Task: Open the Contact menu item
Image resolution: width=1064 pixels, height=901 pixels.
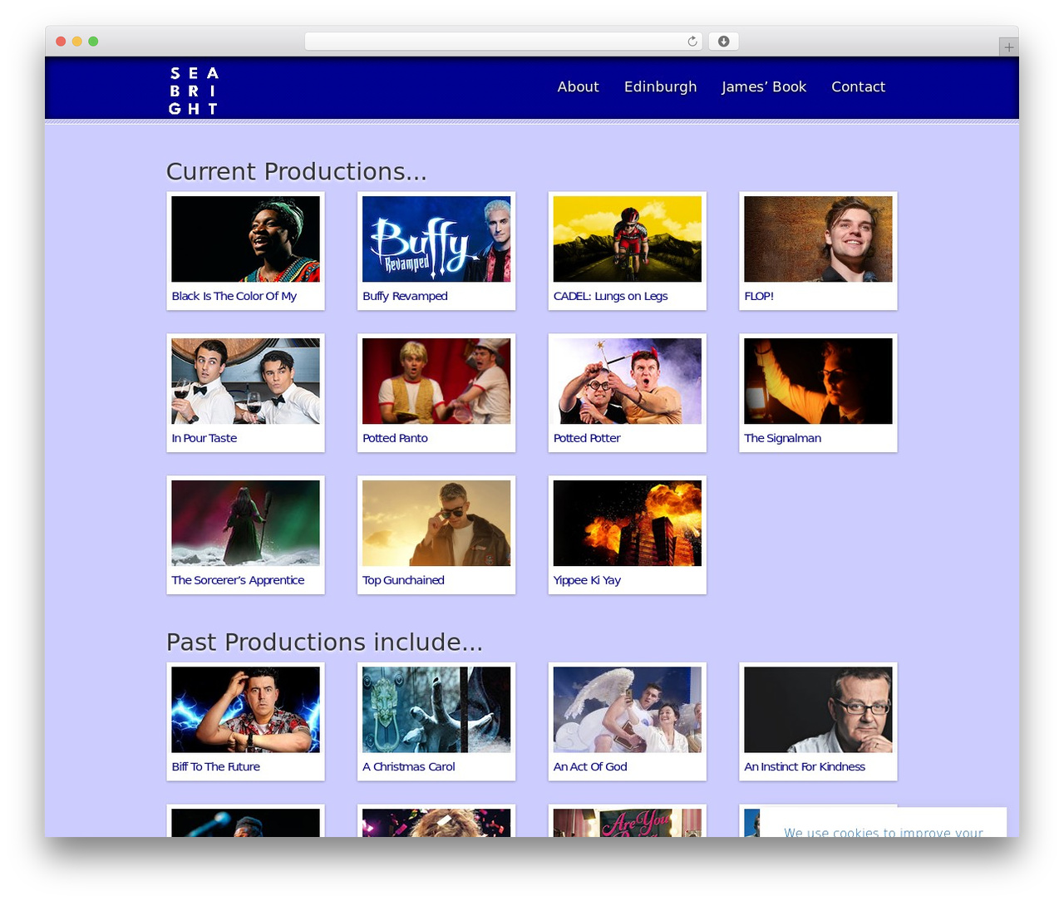Action: tap(858, 86)
